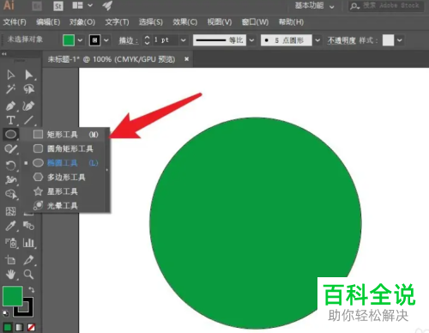429x333 pixels.
Task: Select the Rotate tool
Action: (10, 166)
